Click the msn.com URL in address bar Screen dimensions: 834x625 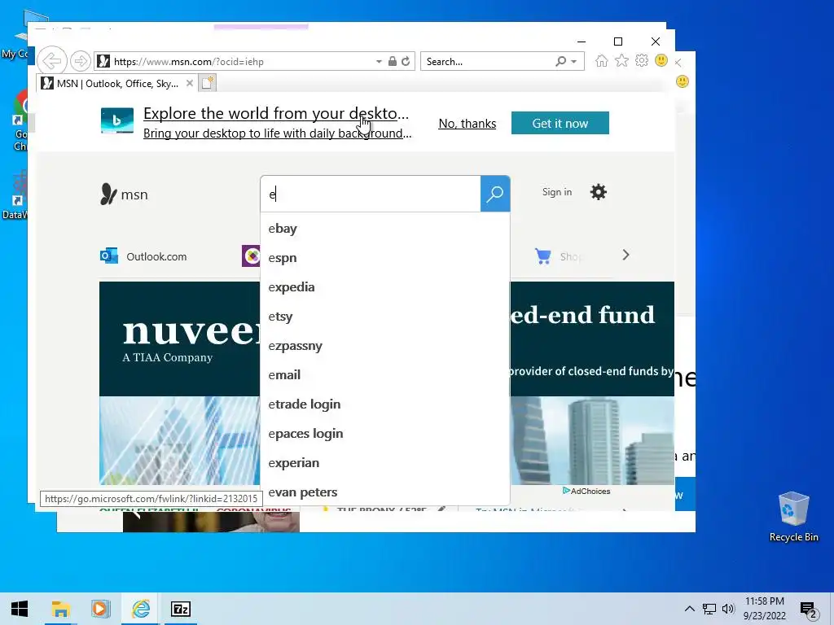pos(189,62)
